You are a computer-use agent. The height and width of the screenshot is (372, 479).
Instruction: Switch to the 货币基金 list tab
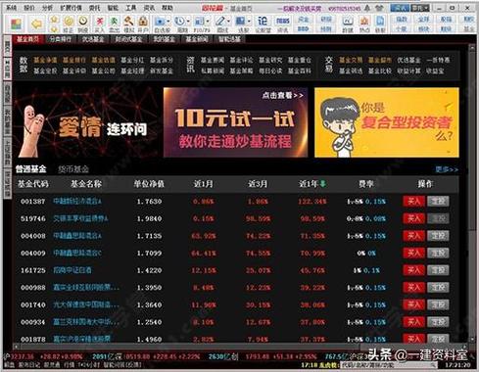pyautogui.click(x=73, y=169)
